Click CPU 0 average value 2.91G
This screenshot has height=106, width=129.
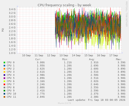pyautogui.click(x=94, y=63)
